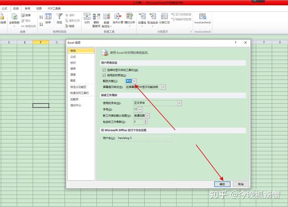Click the invoicecheck add-in icon

point(203,16)
